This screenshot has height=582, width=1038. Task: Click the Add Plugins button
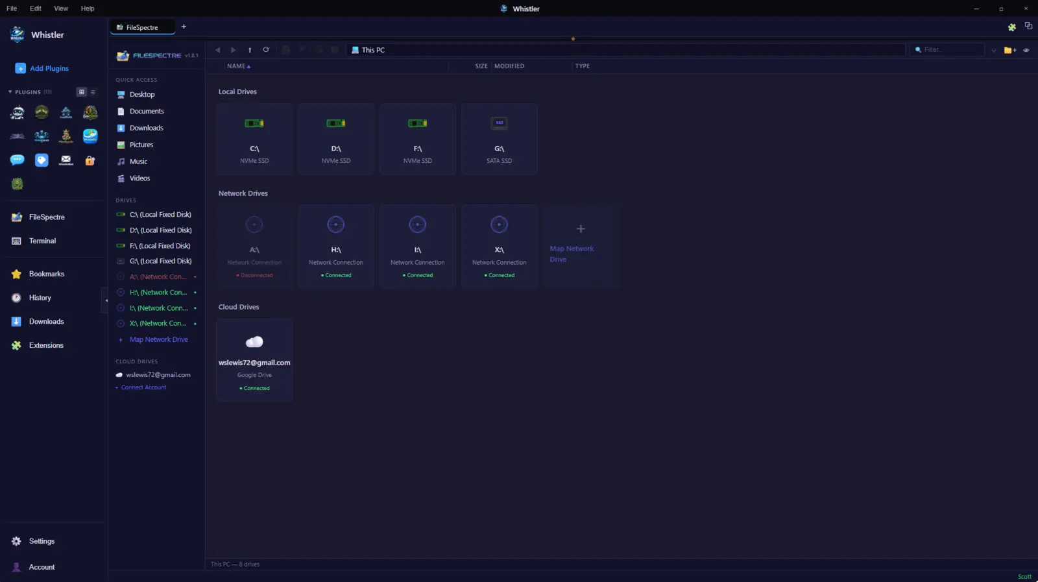[42, 68]
